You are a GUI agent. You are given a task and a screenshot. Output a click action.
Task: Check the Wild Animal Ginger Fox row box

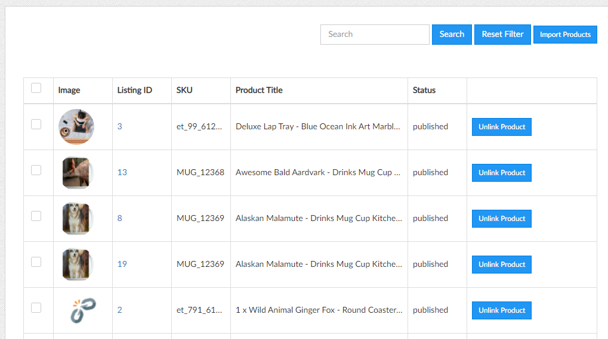coord(36,307)
